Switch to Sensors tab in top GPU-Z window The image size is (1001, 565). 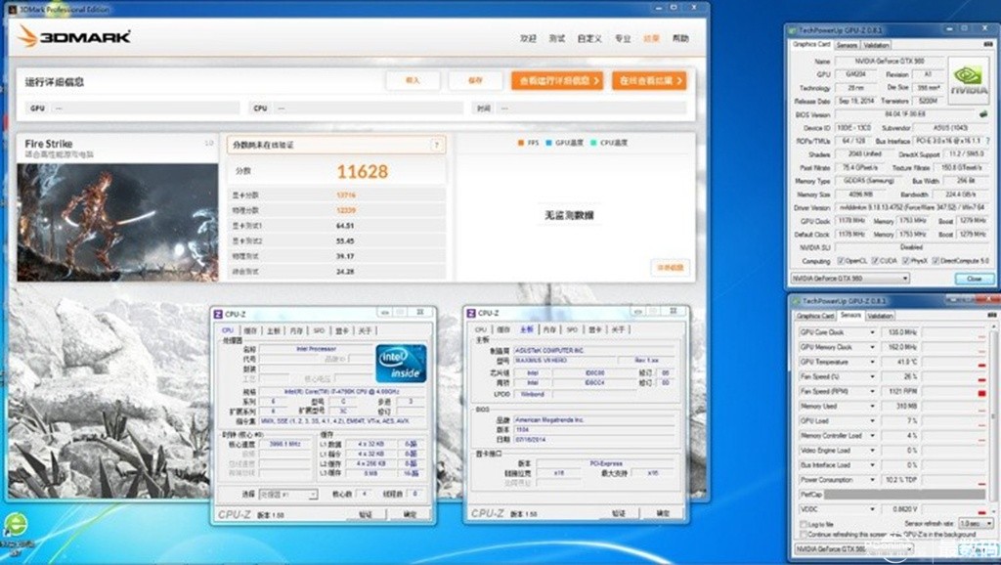[847, 45]
